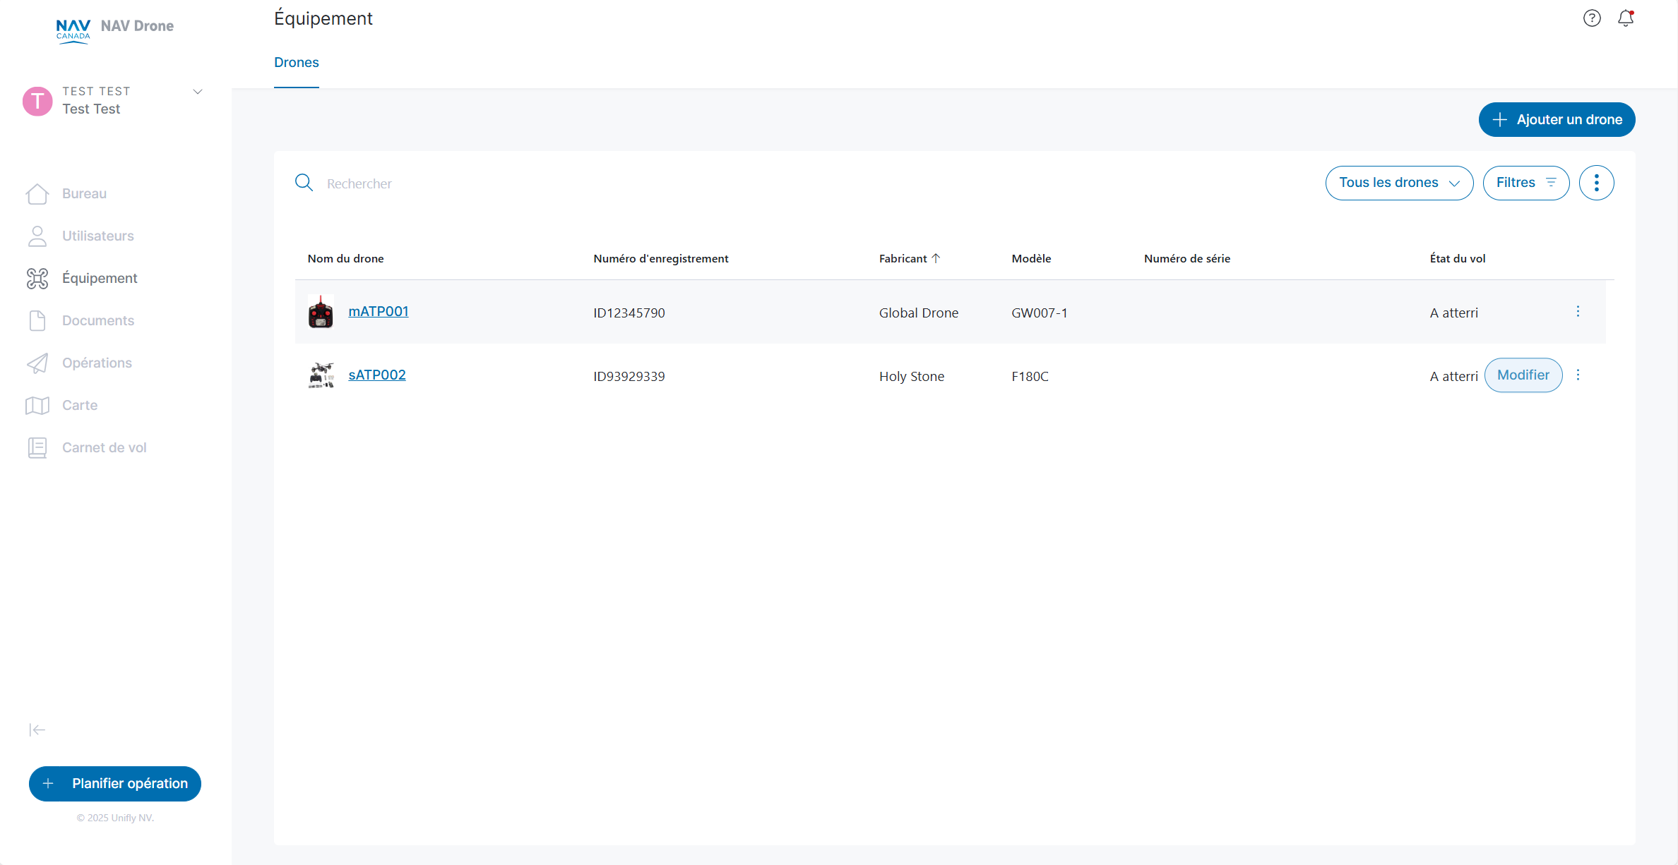The height and width of the screenshot is (865, 1678).
Task: Click the Carnet de vol logbook icon
Action: coord(37,447)
